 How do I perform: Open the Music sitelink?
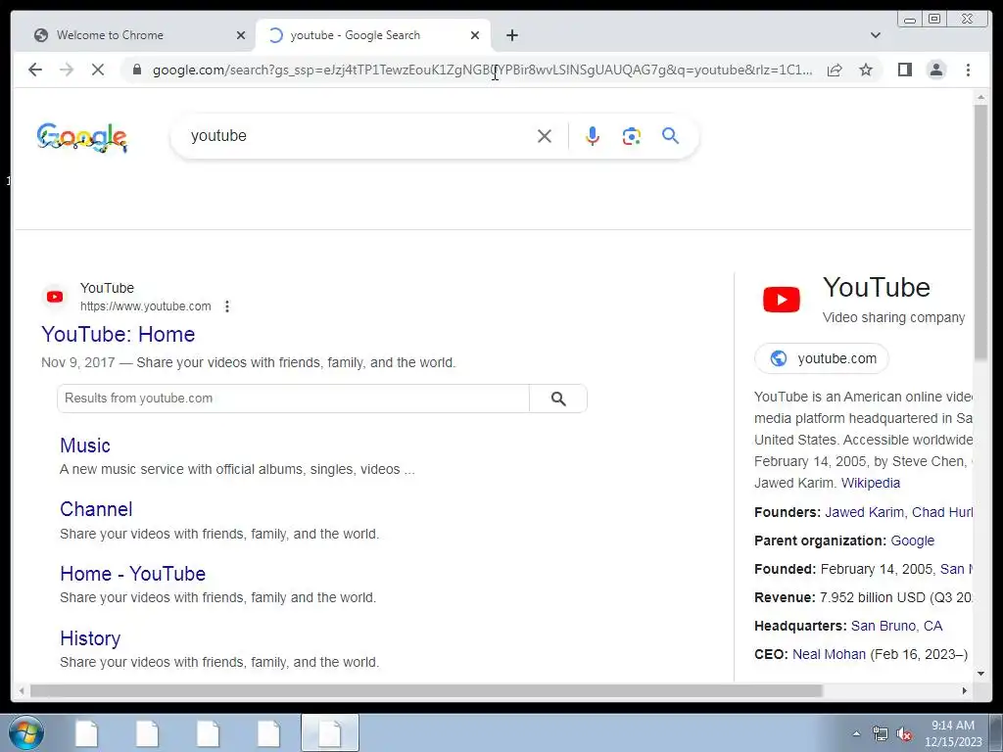point(85,446)
